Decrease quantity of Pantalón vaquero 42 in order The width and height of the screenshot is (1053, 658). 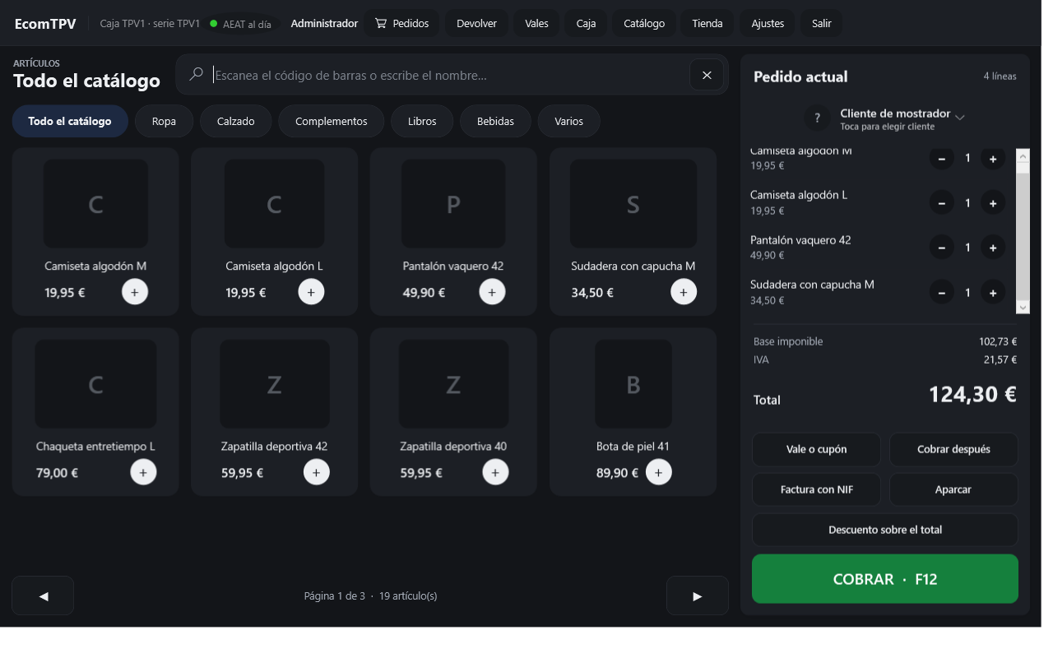(942, 248)
